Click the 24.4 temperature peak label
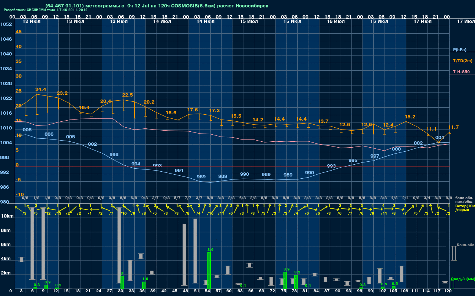The image size is (475, 296). (x=40, y=90)
